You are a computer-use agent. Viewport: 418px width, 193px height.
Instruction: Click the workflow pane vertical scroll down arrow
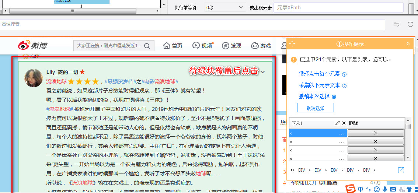[164, 4]
